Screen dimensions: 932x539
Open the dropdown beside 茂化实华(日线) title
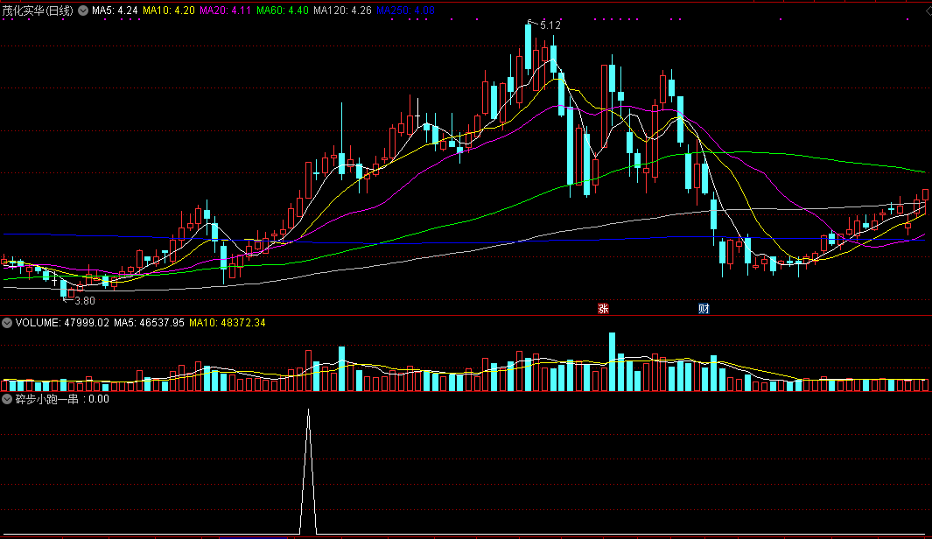(x=83, y=10)
